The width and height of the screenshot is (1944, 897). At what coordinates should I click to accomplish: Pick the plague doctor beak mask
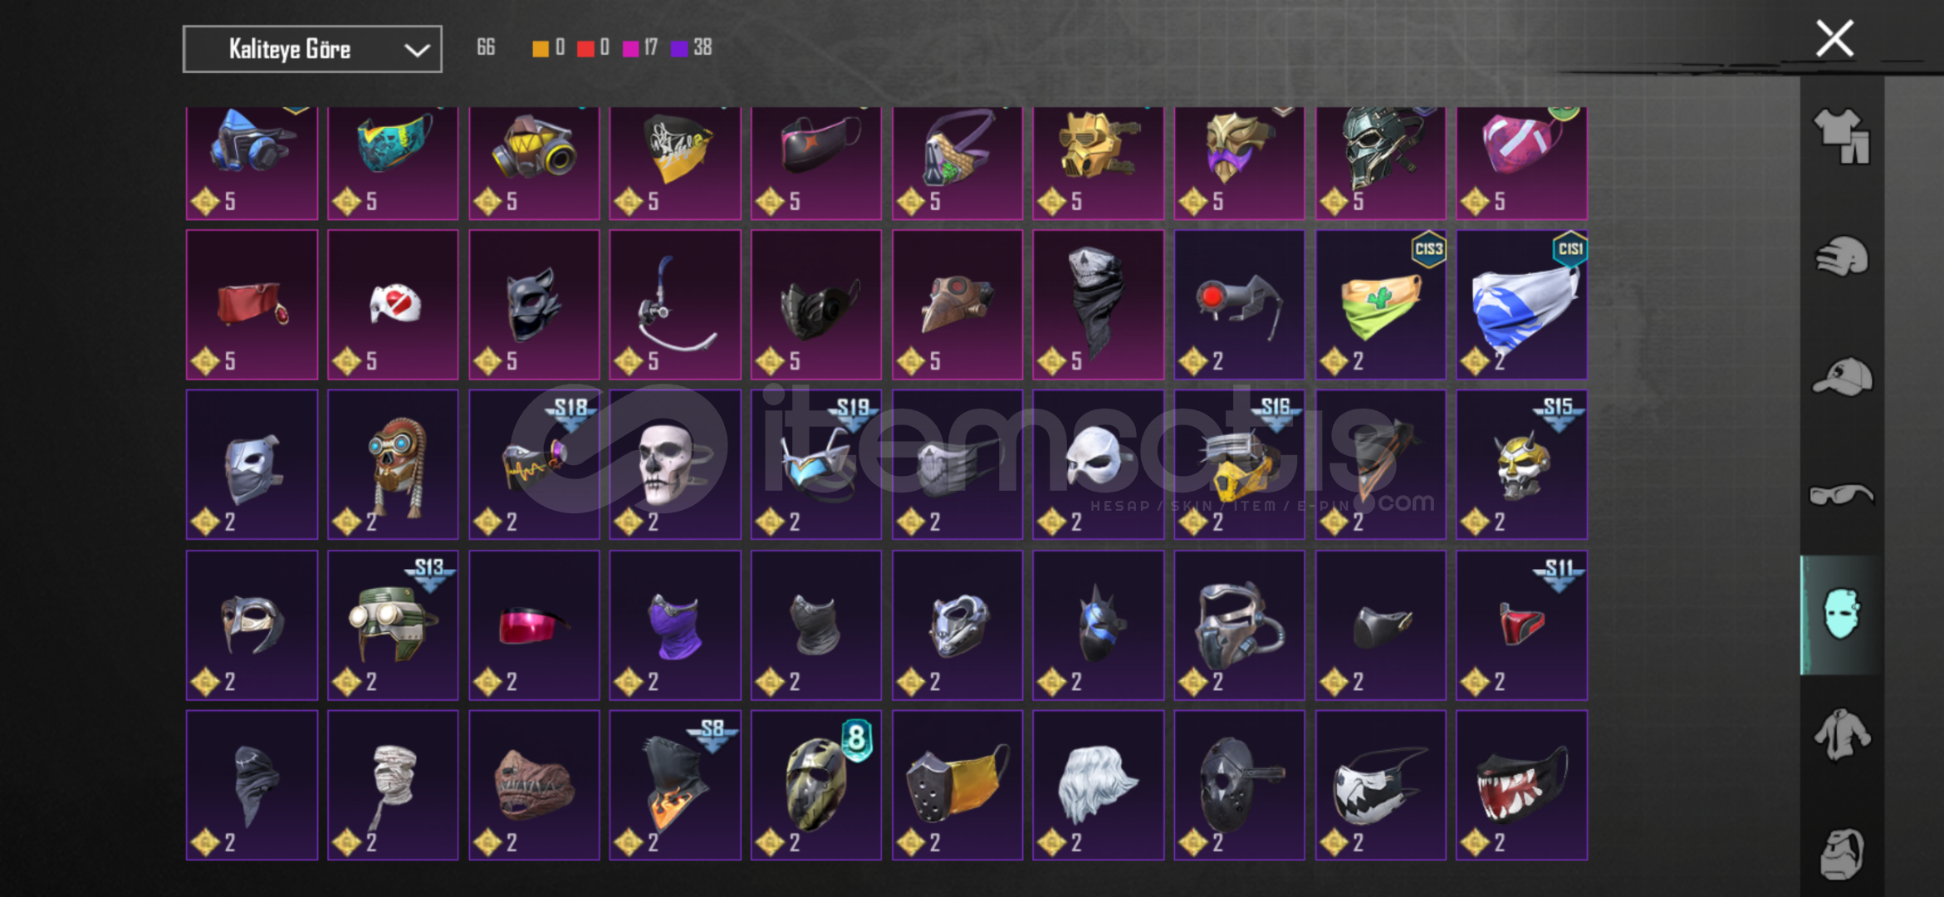[x=957, y=305]
